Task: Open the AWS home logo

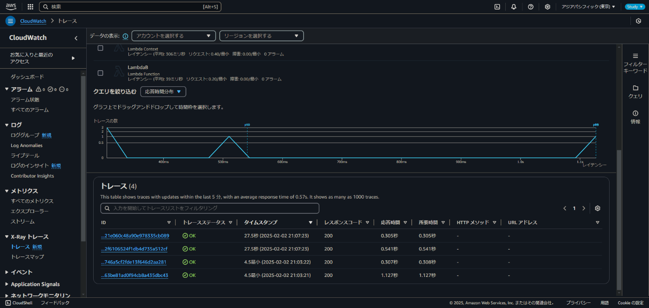Action: [11, 6]
